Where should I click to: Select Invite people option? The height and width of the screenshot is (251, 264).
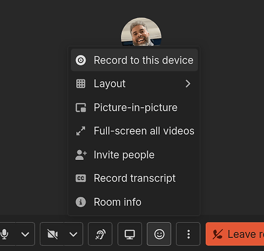[134, 155]
